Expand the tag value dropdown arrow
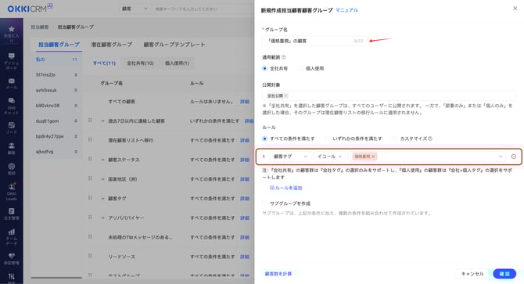Image resolution: width=524 pixels, height=284 pixels. (501, 156)
